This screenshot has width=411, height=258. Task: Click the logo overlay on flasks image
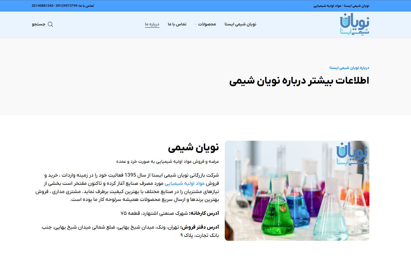[x=352, y=154]
